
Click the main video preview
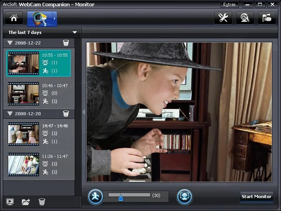pos(179,112)
